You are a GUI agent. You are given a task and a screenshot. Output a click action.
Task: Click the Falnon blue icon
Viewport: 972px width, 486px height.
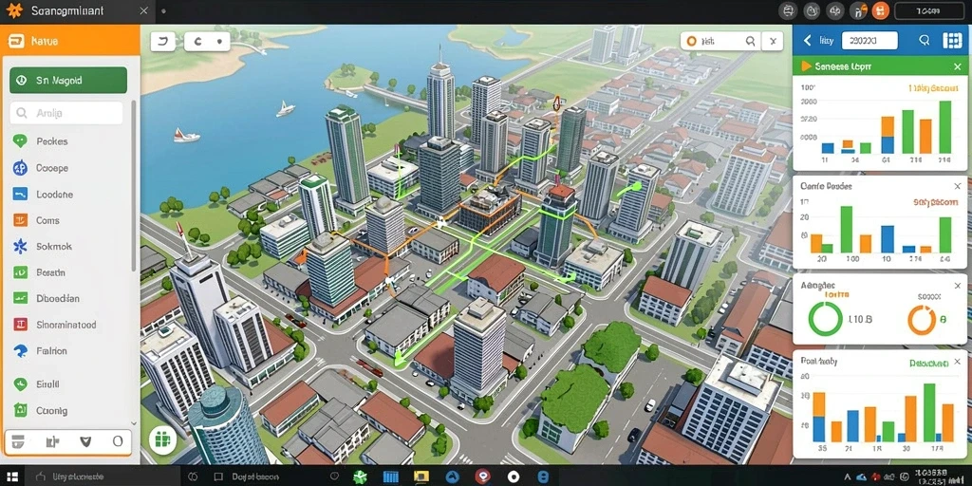20,350
